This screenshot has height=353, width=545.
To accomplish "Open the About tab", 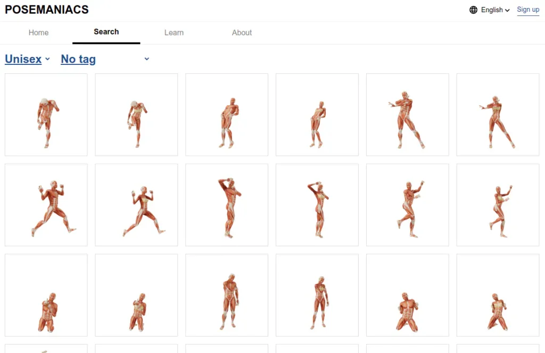I will coord(242,32).
